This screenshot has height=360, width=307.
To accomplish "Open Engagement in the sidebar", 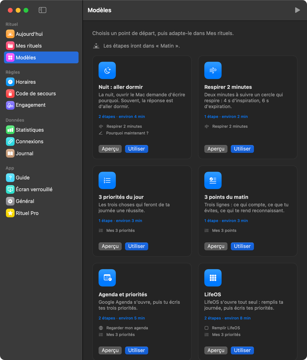I will click(x=41, y=105).
